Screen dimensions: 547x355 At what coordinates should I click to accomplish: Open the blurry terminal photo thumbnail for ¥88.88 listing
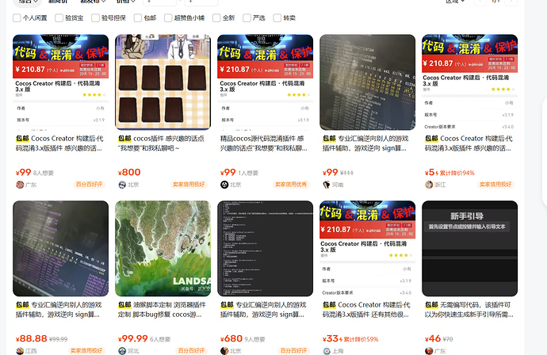tap(61, 248)
